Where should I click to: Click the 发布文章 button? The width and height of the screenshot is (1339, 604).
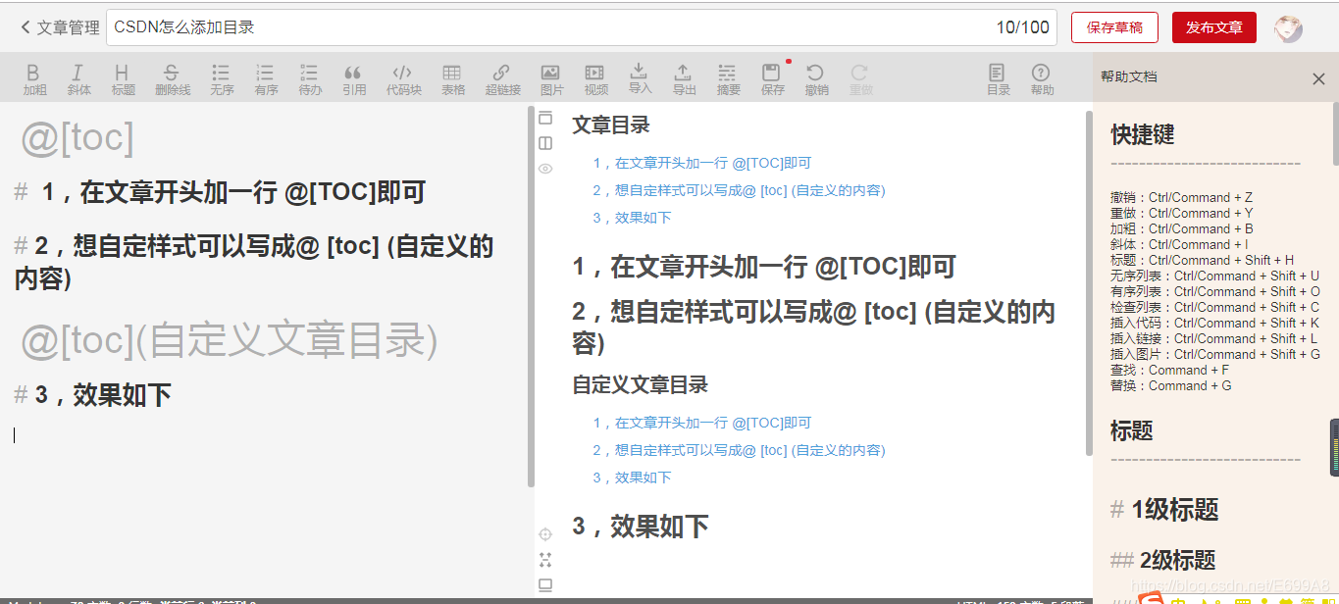coord(1214,27)
